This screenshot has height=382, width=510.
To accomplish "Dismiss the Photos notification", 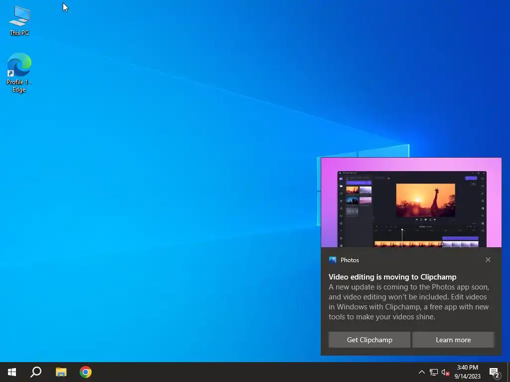I will (488, 260).
